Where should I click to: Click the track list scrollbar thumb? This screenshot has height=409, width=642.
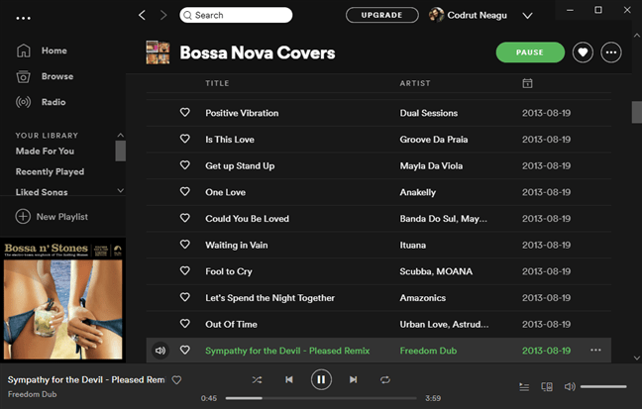[637, 112]
